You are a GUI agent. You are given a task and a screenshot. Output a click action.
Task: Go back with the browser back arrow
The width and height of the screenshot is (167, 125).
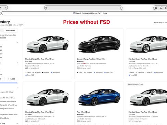pos(1,8)
